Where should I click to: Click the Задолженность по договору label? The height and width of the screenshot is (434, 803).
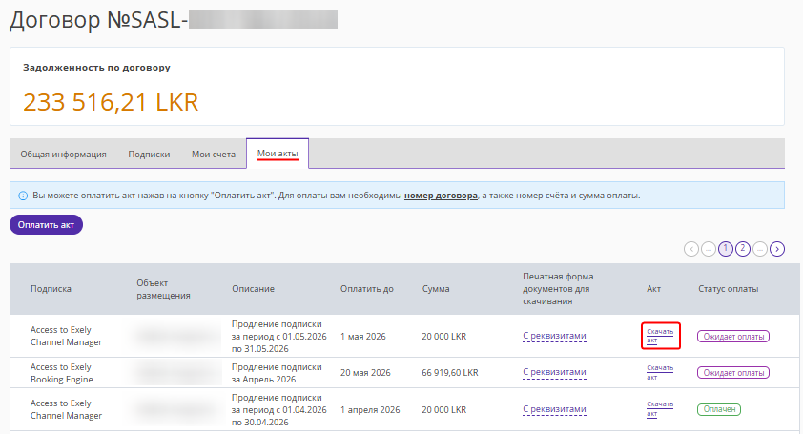(96, 67)
